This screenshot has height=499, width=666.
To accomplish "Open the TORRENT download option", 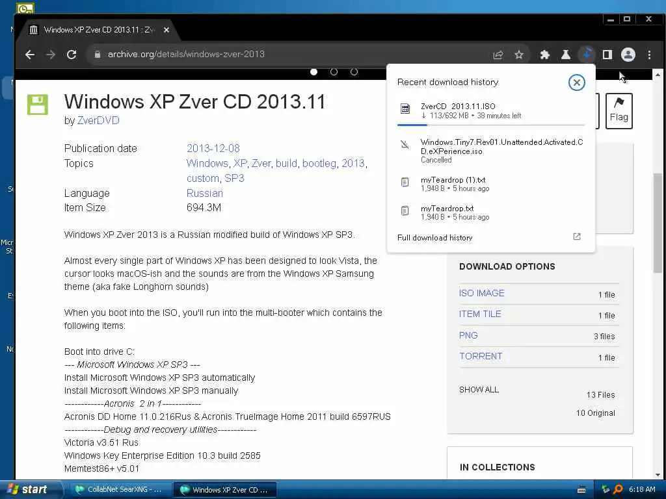I will click(481, 357).
